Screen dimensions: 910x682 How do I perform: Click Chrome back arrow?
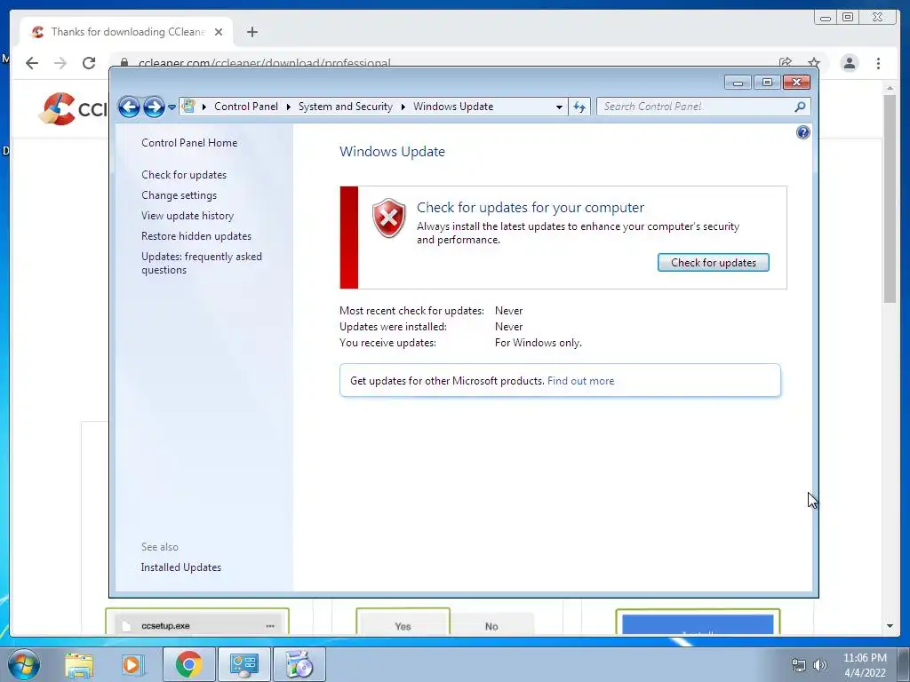[32, 63]
